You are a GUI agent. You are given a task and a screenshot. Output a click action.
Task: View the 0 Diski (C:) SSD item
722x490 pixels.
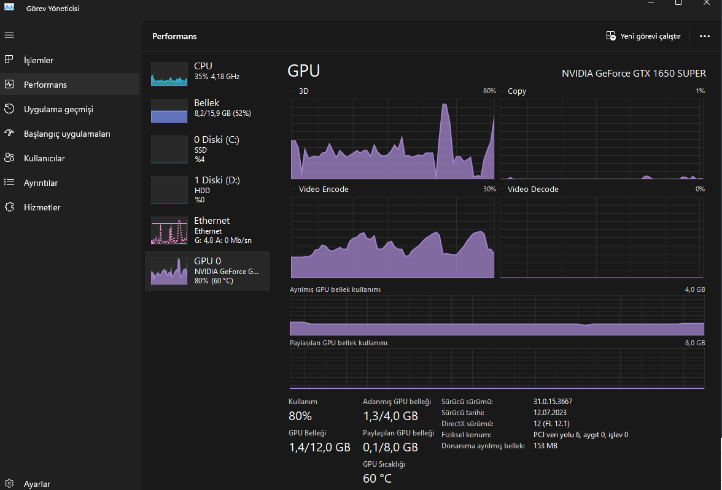tap(208, 149)
